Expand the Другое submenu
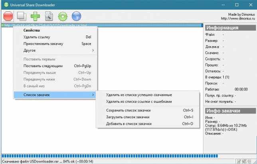The height and width of the screenshot is (164, 257). (x=55, y=50)
